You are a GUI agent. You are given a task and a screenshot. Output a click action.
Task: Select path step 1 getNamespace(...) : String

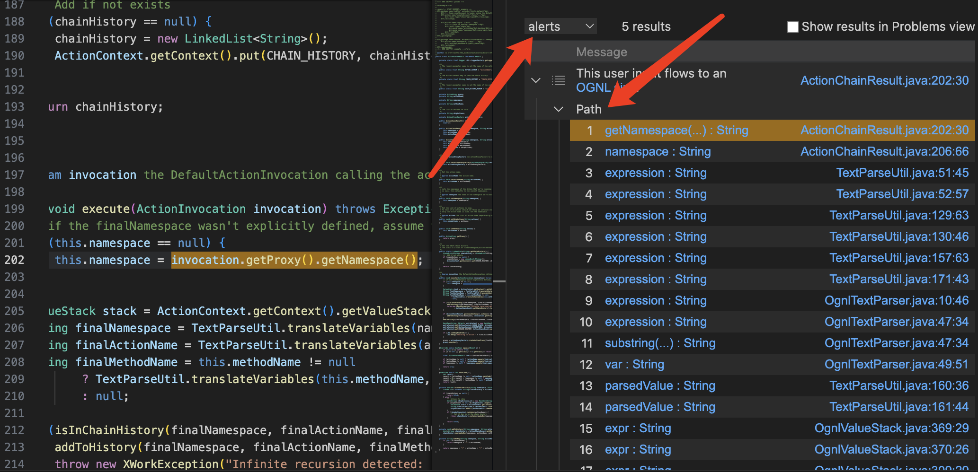(x=676, y=130)
